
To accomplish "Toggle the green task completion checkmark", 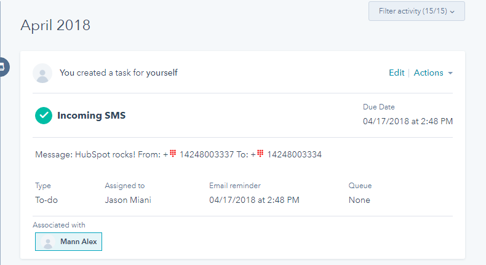I will (x=44, y=116).
